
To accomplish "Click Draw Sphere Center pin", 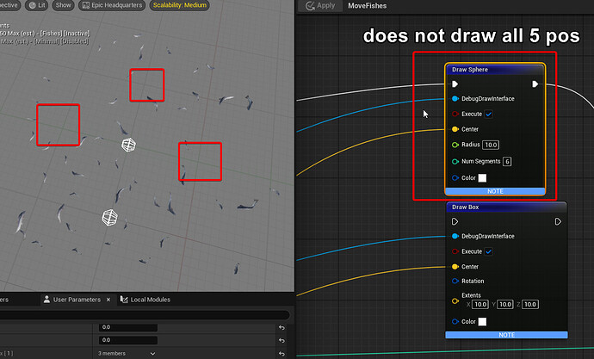I will (x=455, y=129).
